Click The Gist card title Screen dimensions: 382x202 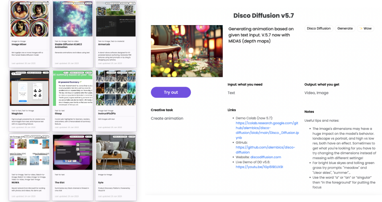tap(59, 182)
